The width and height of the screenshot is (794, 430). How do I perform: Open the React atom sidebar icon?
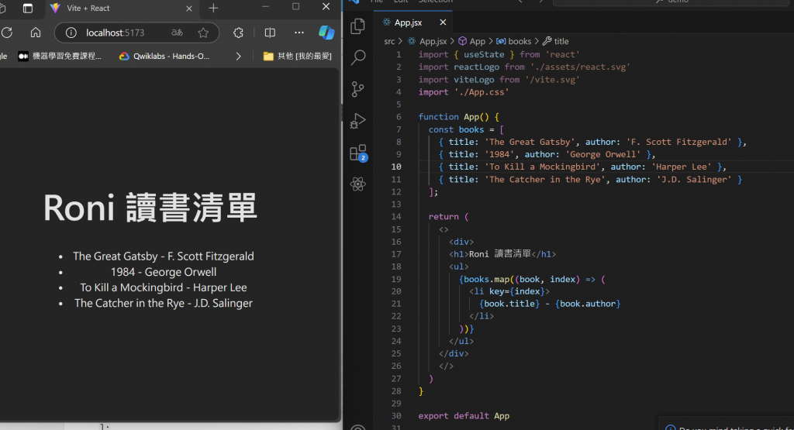pyautogui.click(x=358, y=184)
